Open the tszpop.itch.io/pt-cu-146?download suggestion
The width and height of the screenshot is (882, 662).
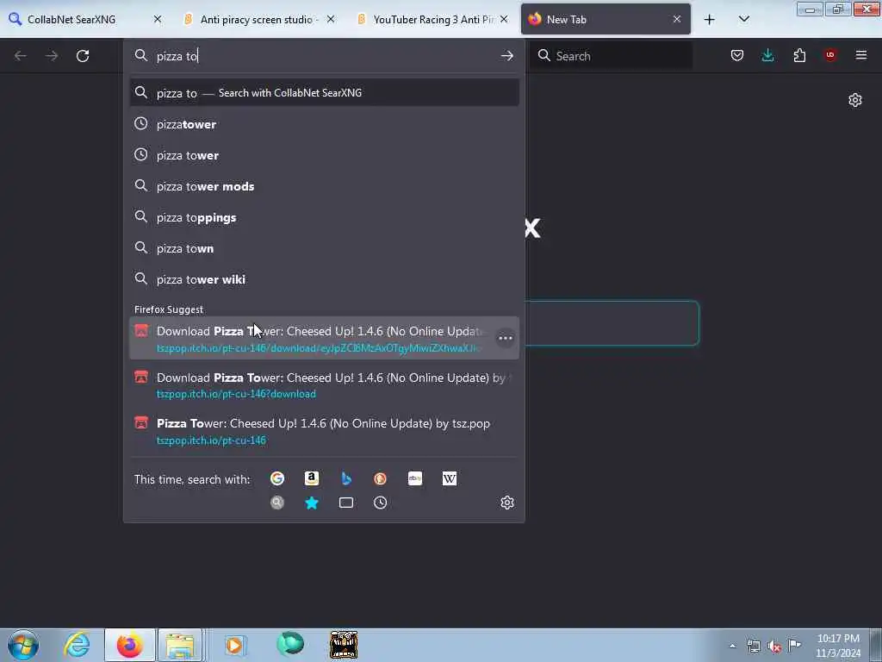[x=324, y=385]
